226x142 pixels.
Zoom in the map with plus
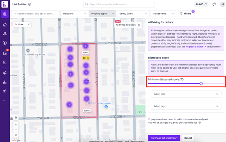16,124
